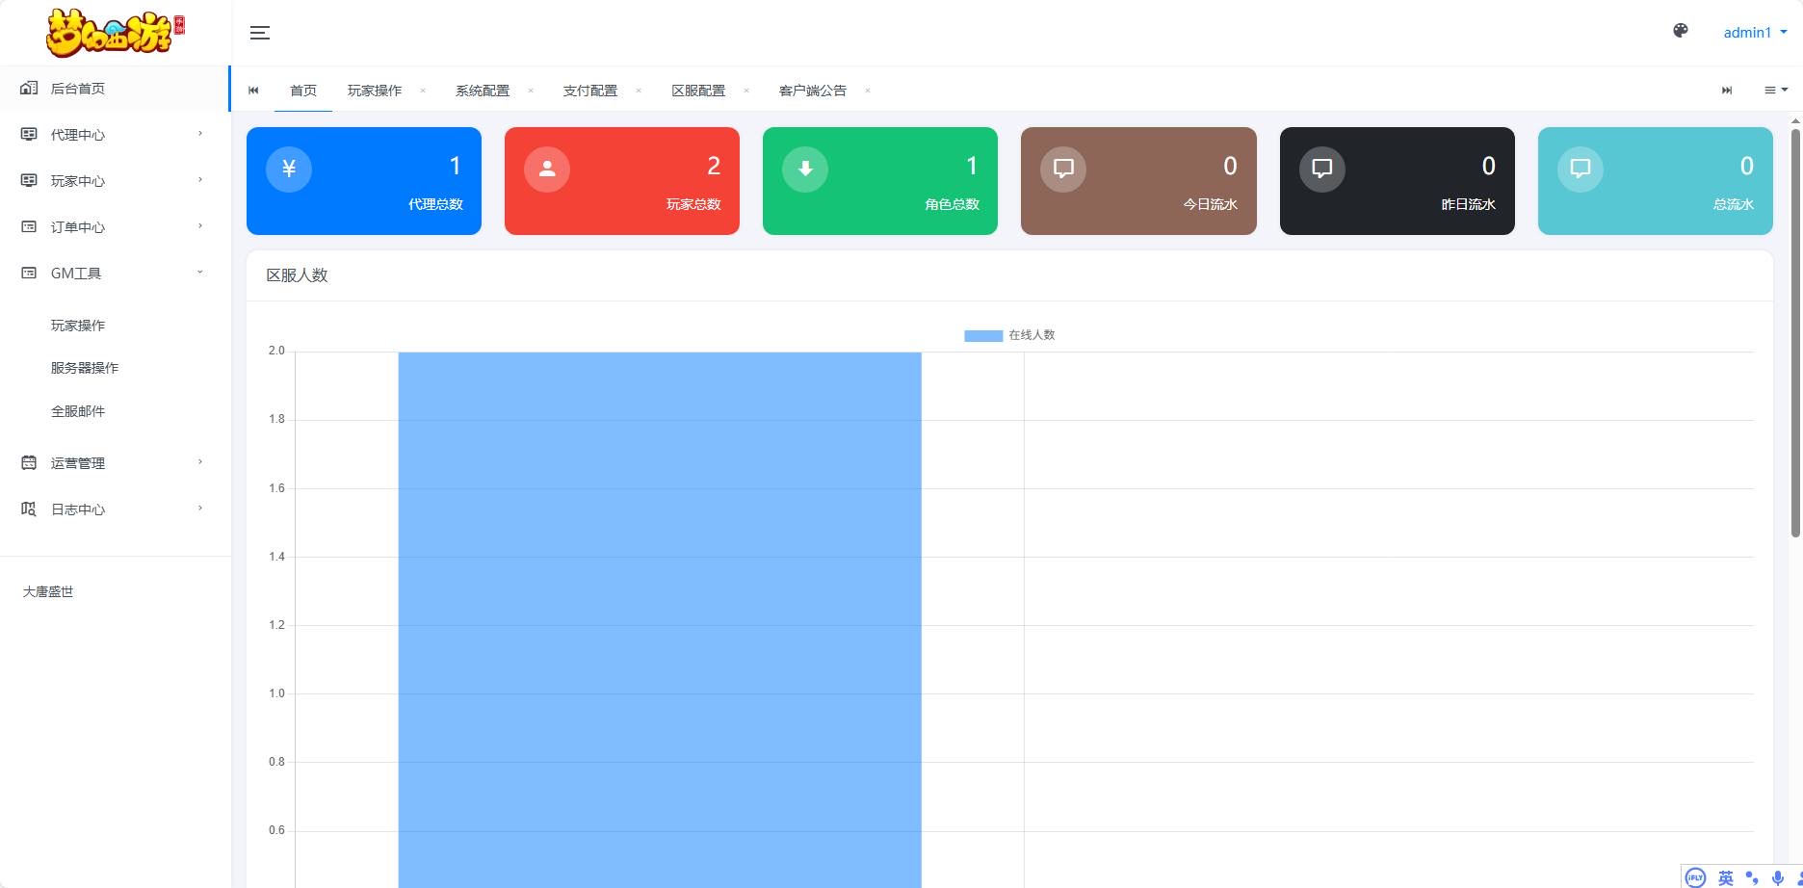Close the 客户端公告 tab

tap(868, 91)
